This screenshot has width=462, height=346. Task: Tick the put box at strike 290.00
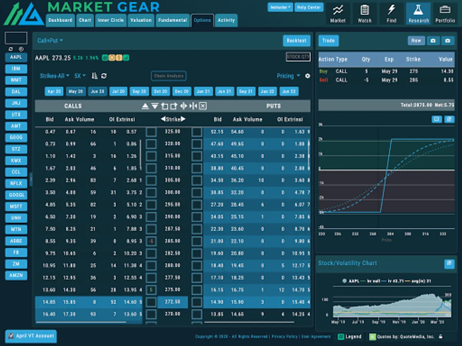point(197,217)
